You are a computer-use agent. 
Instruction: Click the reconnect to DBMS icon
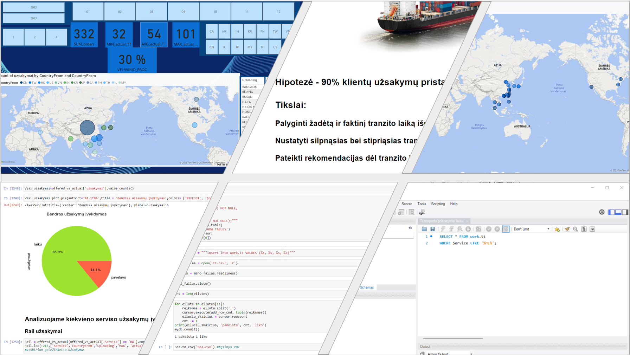click(422, 212)
